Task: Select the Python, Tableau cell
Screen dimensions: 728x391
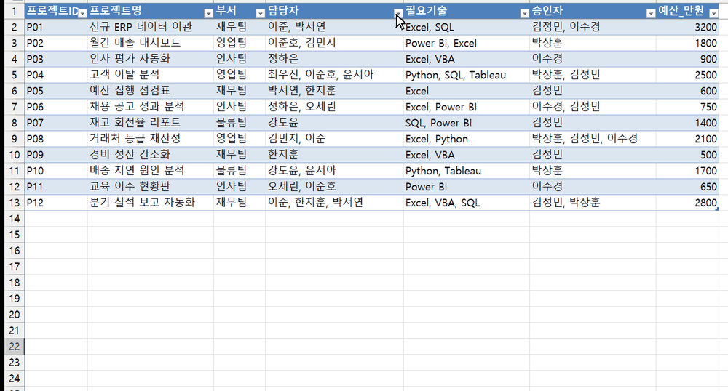Action: tap(467, 171)
